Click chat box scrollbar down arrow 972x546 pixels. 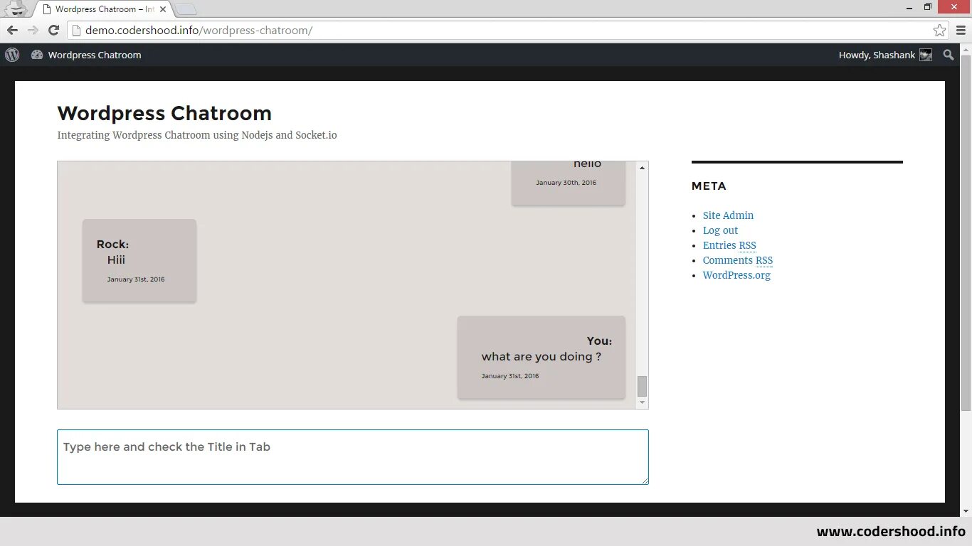pos(642,402)
